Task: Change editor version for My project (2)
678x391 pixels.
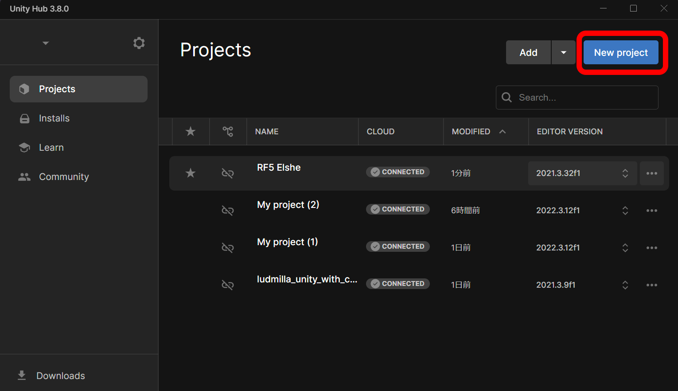Action: [583, 211]
